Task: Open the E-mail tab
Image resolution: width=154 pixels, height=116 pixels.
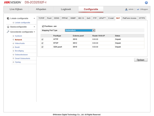Action: click(x=111, y=18)
